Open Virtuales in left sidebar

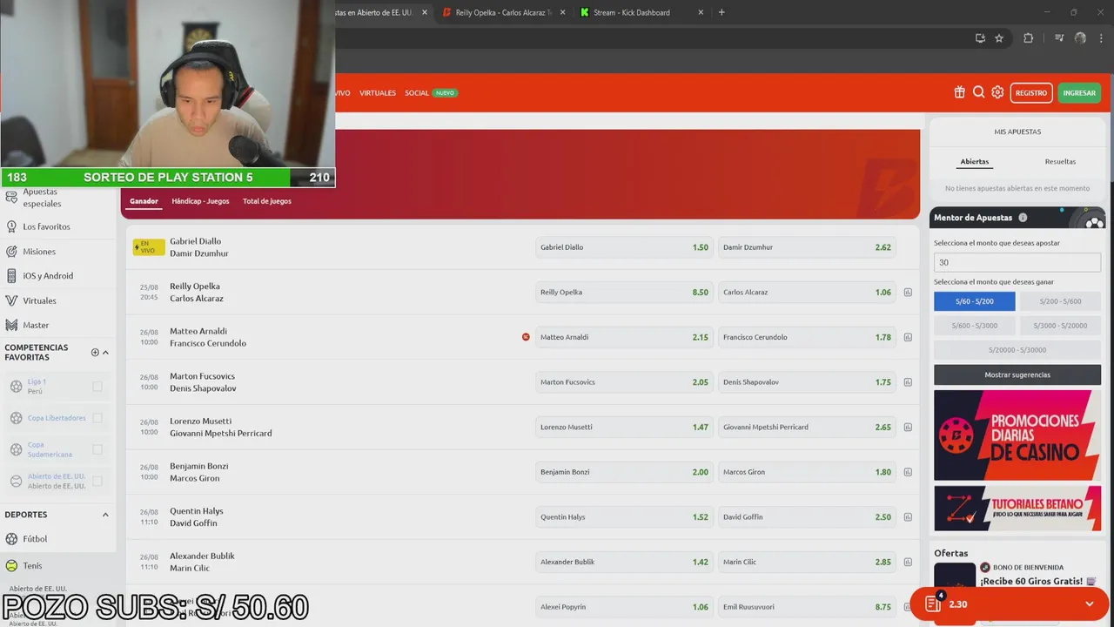click(x=39, y=300)
